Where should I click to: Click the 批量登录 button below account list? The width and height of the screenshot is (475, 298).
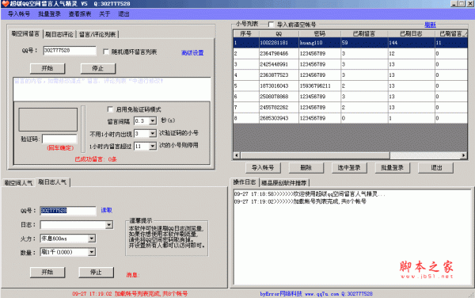tap(393, 168)
